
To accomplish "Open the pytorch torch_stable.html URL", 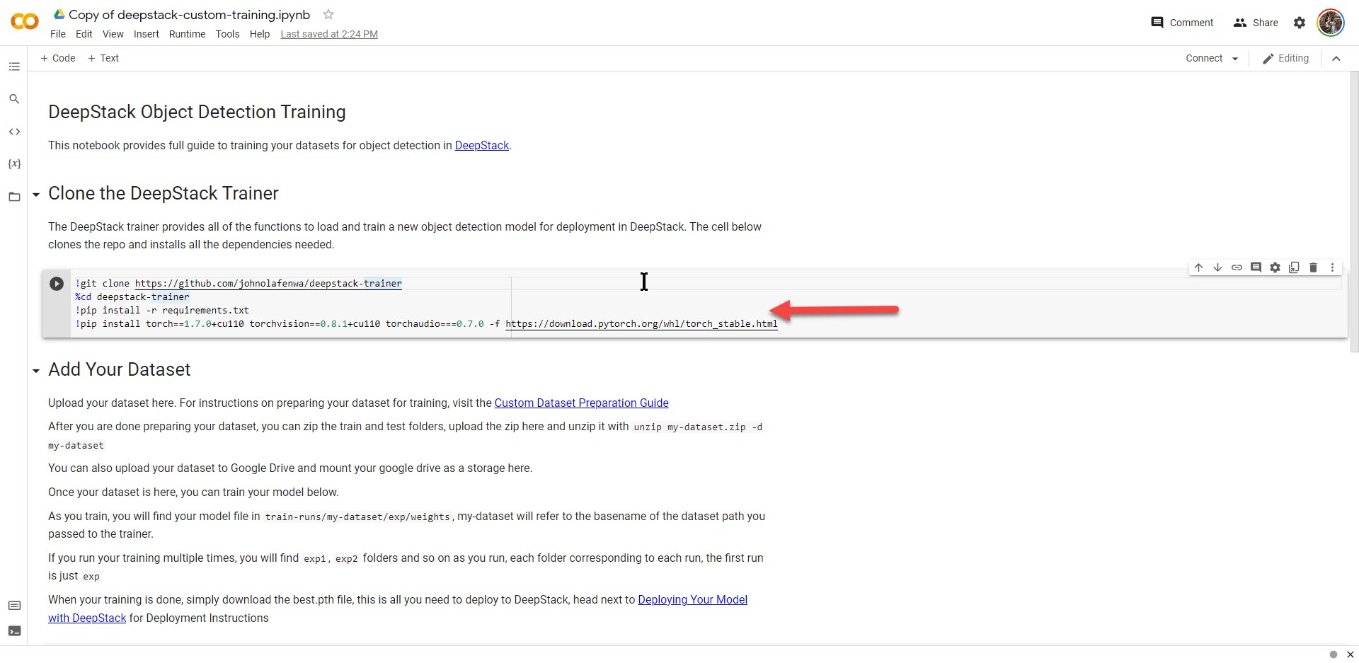I will click(x=641, y=323).
